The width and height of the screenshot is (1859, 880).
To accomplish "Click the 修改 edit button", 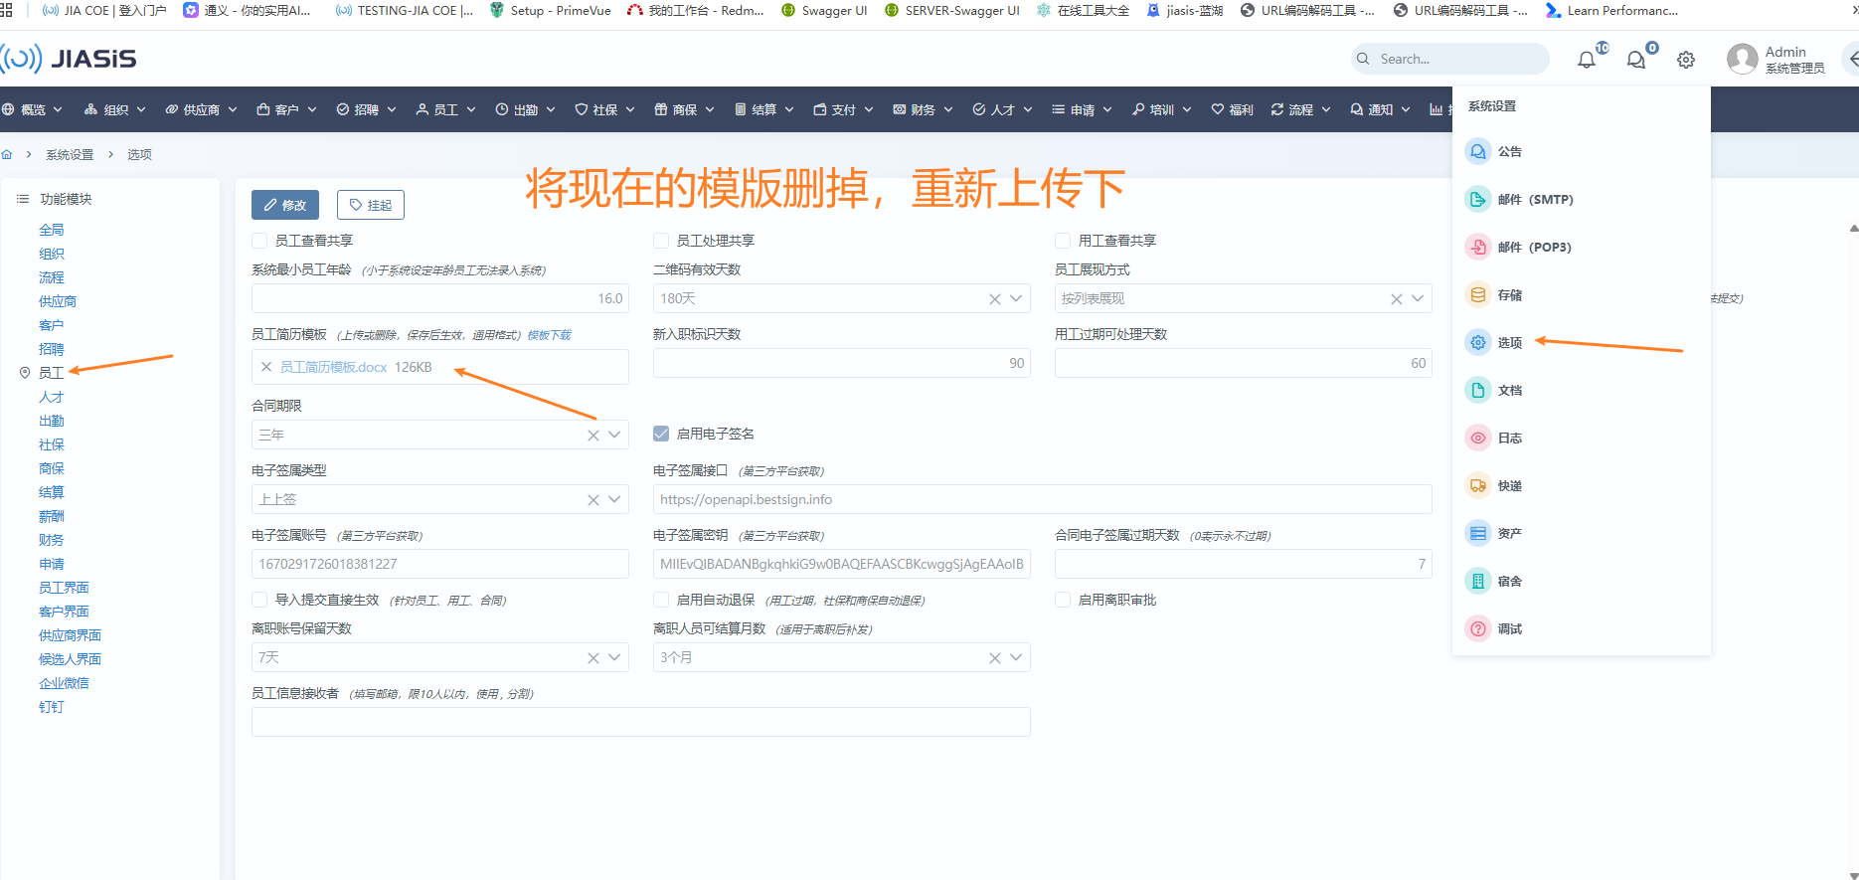I will point(285,205).
